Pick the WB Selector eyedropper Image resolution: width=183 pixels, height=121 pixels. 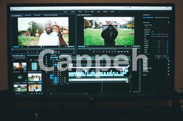[152, 32]
